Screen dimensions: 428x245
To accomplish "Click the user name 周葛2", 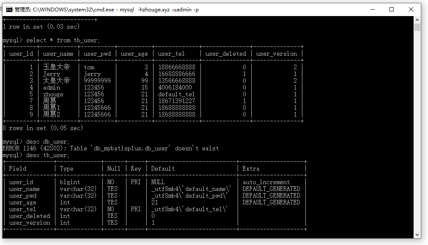I will pos(51,114).
